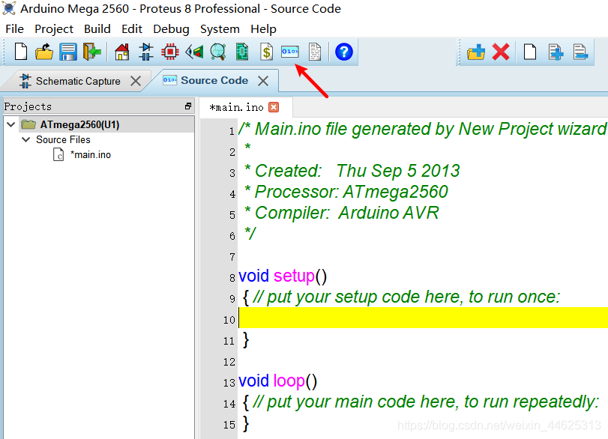Close the main.ino editor tab with its red X

pyautogui.click(x=274, y=107)
